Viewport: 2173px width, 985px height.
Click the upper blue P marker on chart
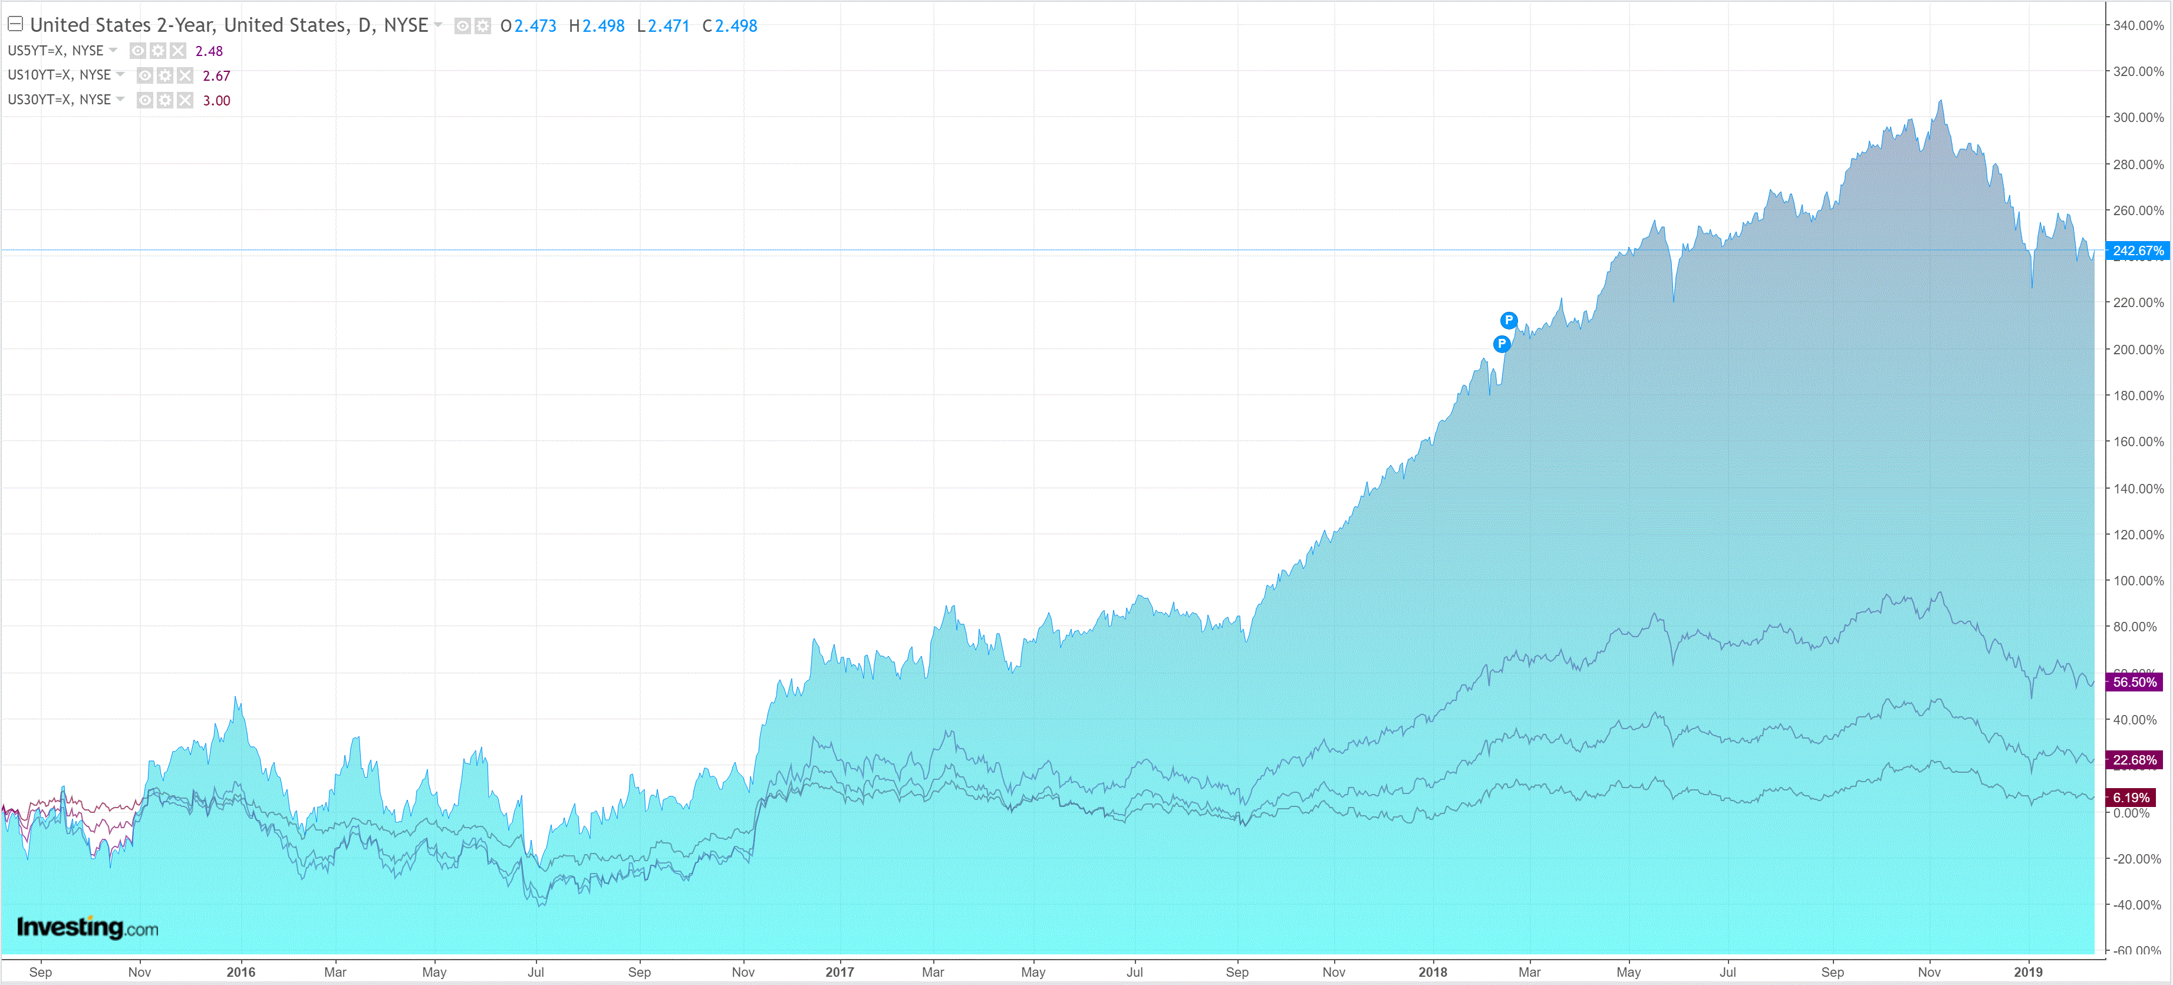tap(1508, 319)
